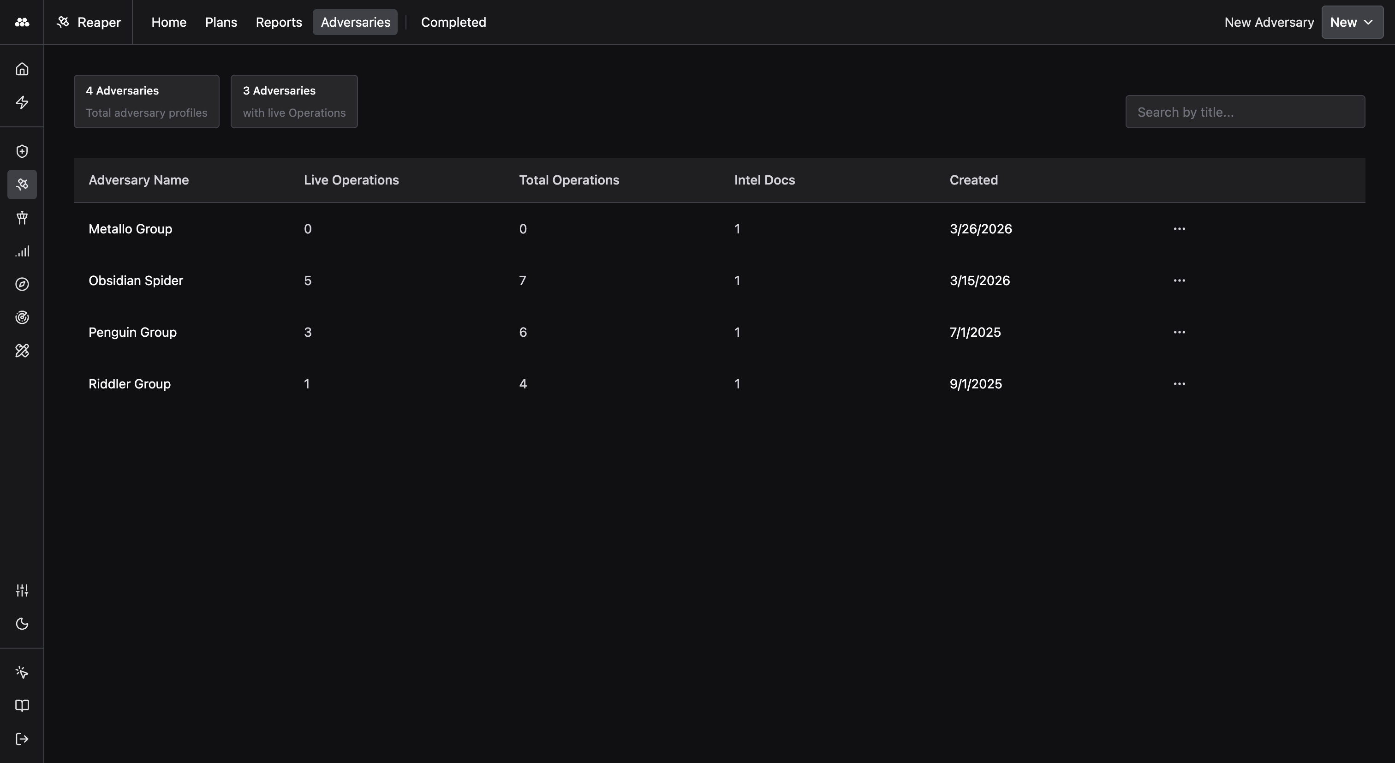Switch to the Completed tab
The height and width of the screenshot is (763, 1395).
[x=453, y=22]
